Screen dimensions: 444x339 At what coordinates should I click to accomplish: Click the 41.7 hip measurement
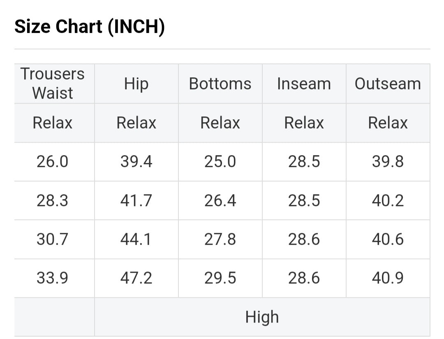click(136, 201)
